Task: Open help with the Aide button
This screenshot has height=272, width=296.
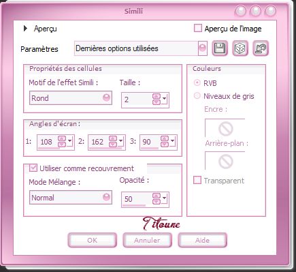Action: (202, 240)
